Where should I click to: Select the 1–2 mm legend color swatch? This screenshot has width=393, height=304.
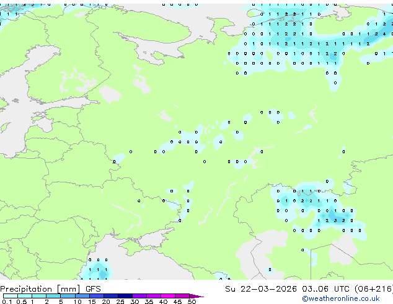[x=39, y=296]
